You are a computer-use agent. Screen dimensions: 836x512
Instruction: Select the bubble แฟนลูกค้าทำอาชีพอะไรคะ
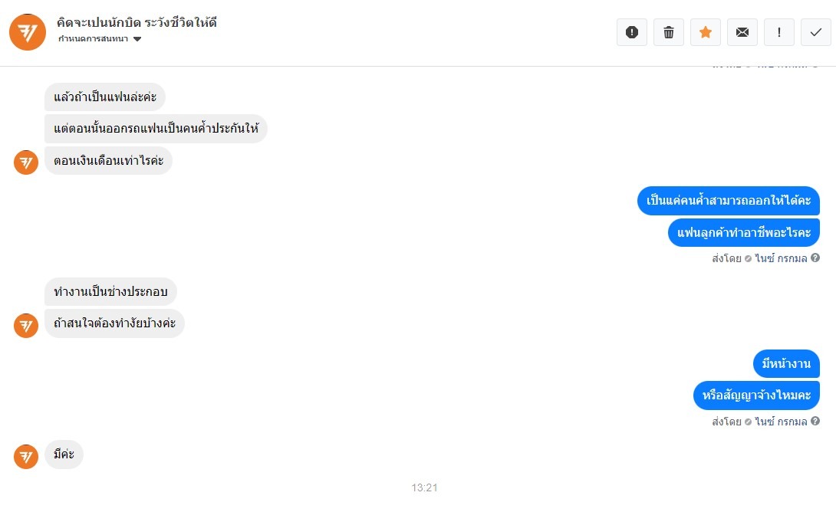click(x=744, y=232)
